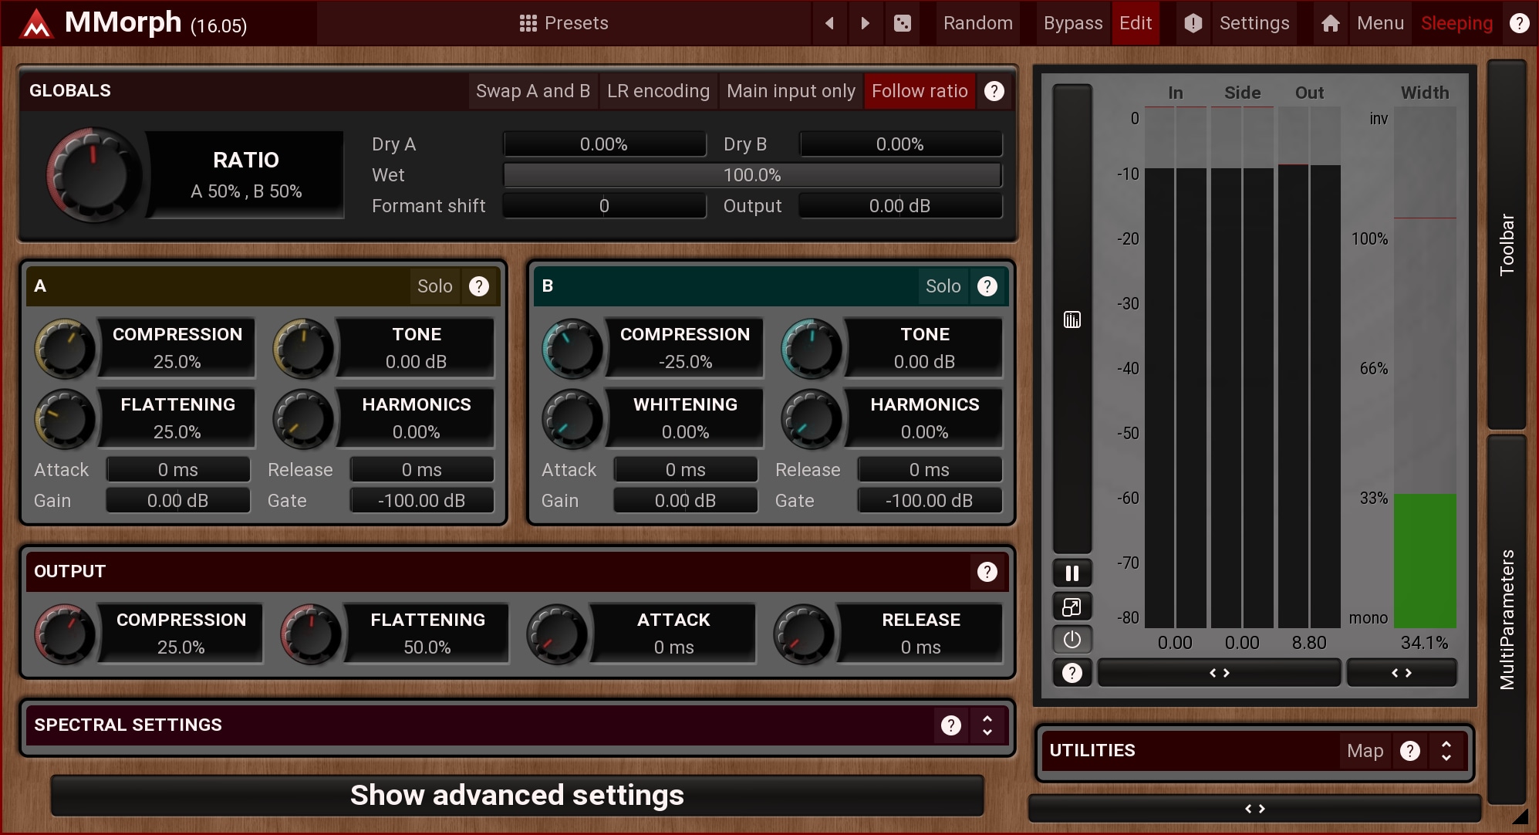Open the meter help question mark
Image resolution: width=1539 pixels, height=835 pixels.
pos(1072,673)
